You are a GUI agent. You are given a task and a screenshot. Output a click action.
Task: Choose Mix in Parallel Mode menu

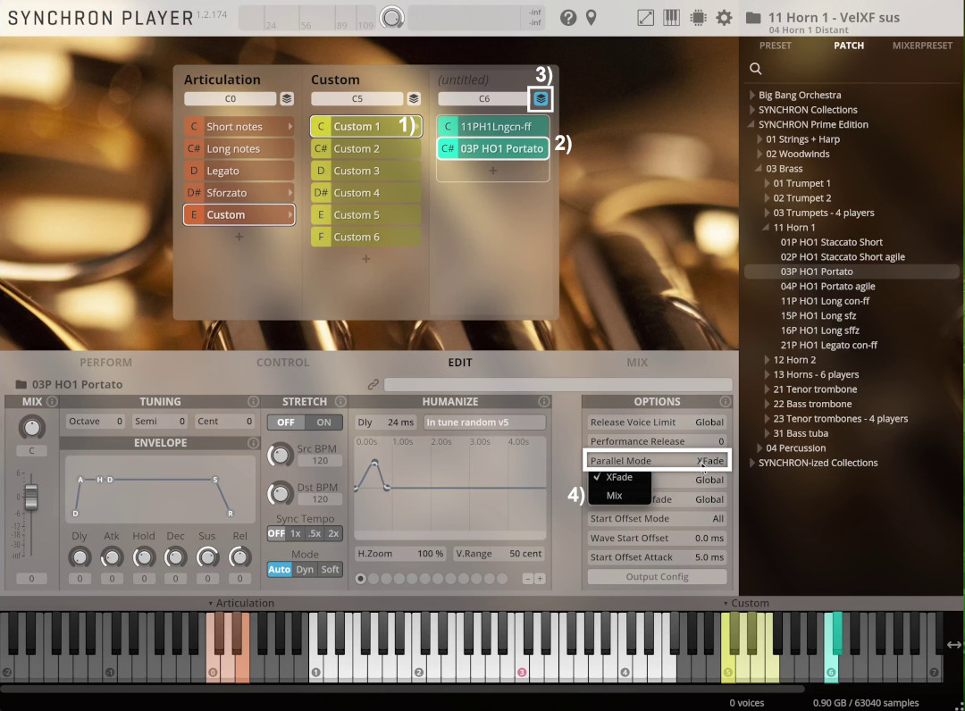click(620, 496)
